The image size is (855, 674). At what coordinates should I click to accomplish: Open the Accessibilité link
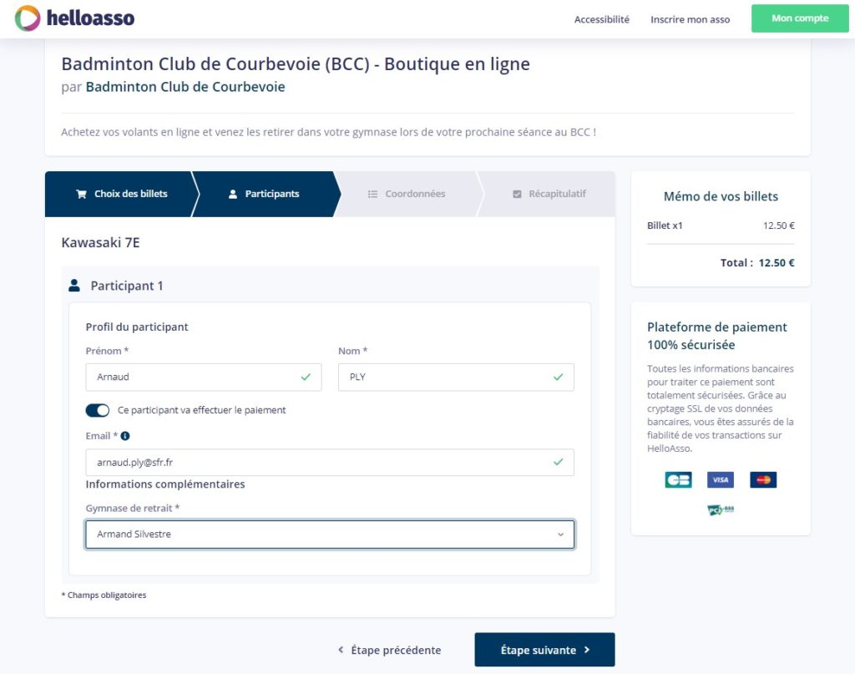click(x=601, y=20)
